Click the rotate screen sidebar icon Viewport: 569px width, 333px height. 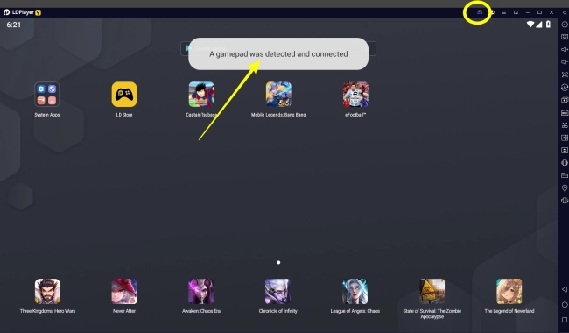[x=565, y=201]
